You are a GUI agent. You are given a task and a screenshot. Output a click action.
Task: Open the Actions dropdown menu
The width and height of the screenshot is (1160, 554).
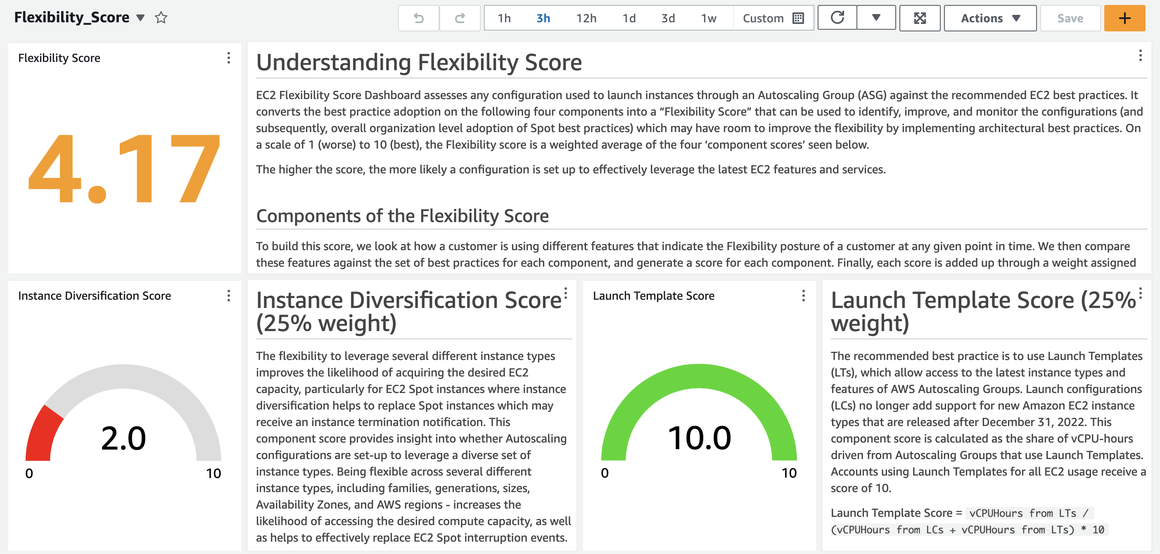990,18
